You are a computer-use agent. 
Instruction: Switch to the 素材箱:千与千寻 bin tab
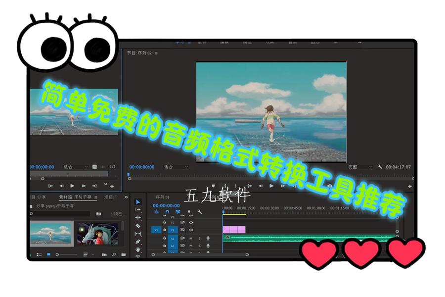tap(75, 197)
